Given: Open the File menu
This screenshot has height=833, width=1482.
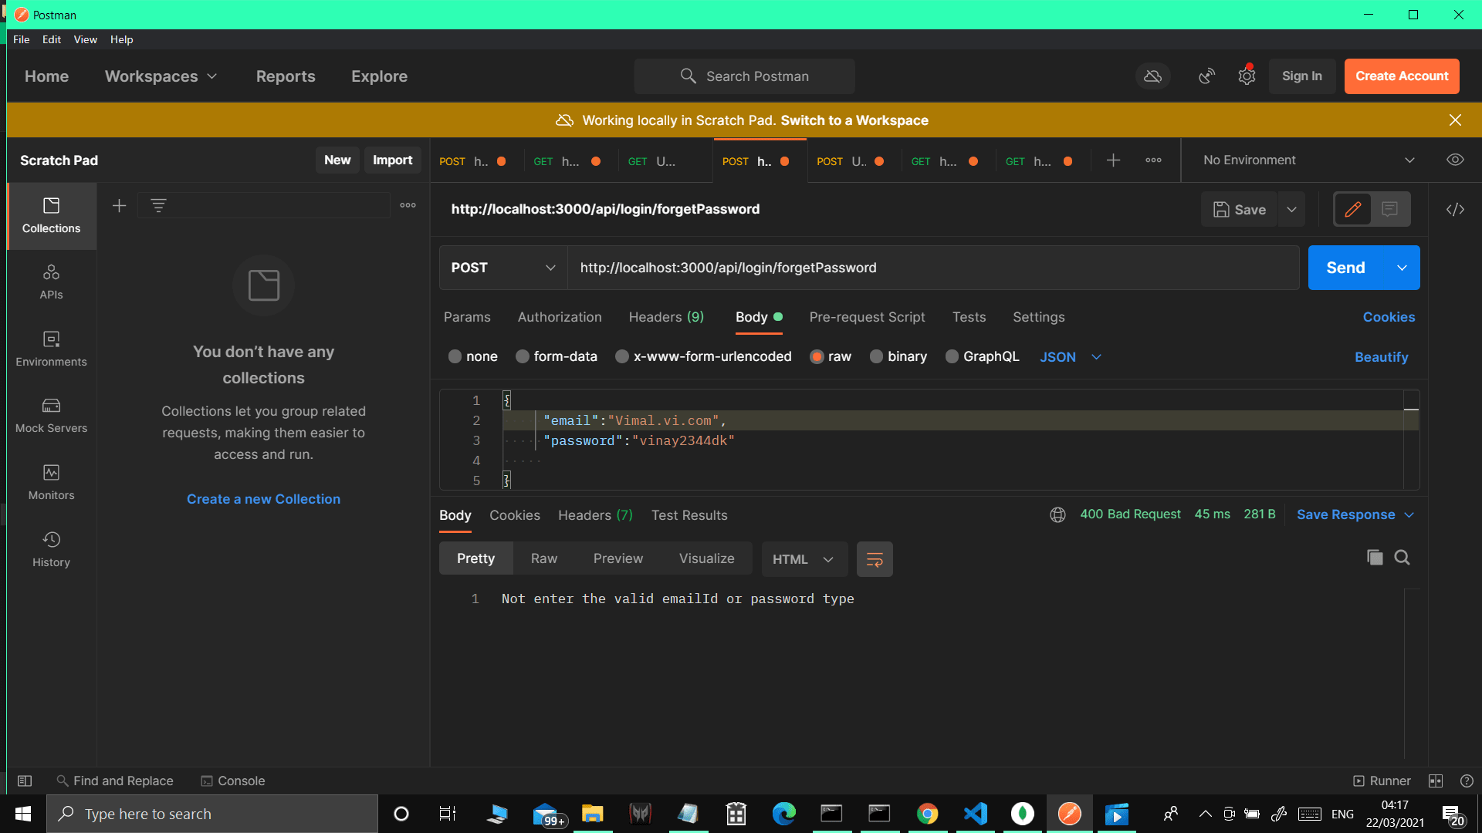Looking at the screenshot, I should (21, 39).
